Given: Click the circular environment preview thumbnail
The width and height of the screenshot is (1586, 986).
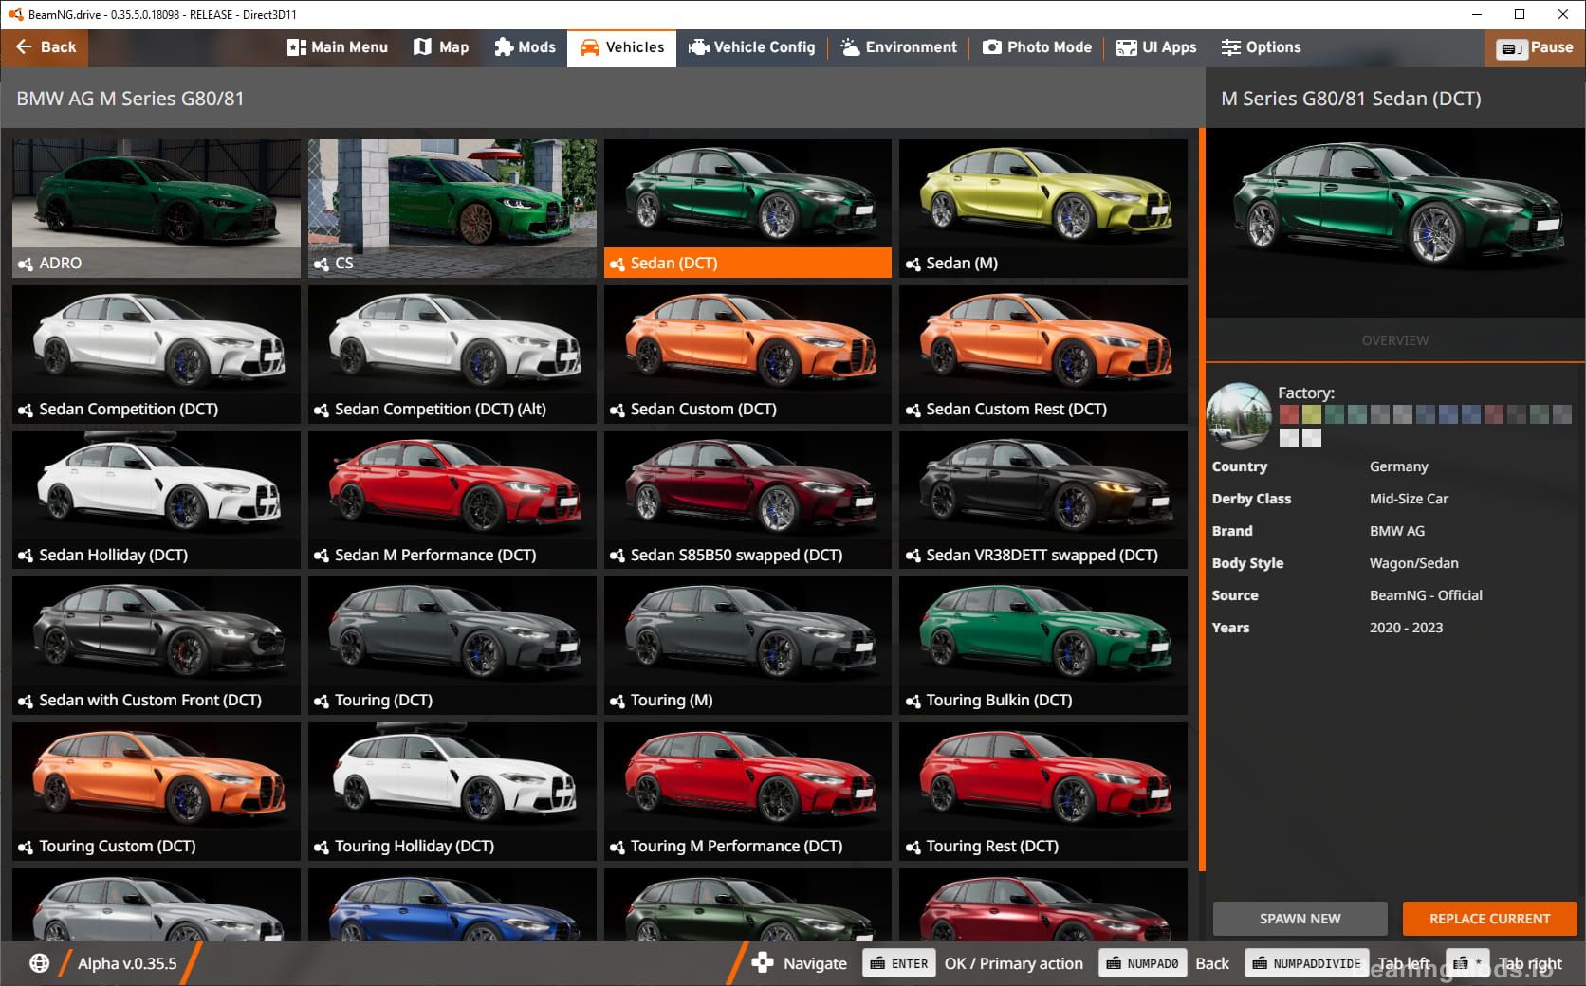Looking at the screenshot, I should (x=1239, y=415).
